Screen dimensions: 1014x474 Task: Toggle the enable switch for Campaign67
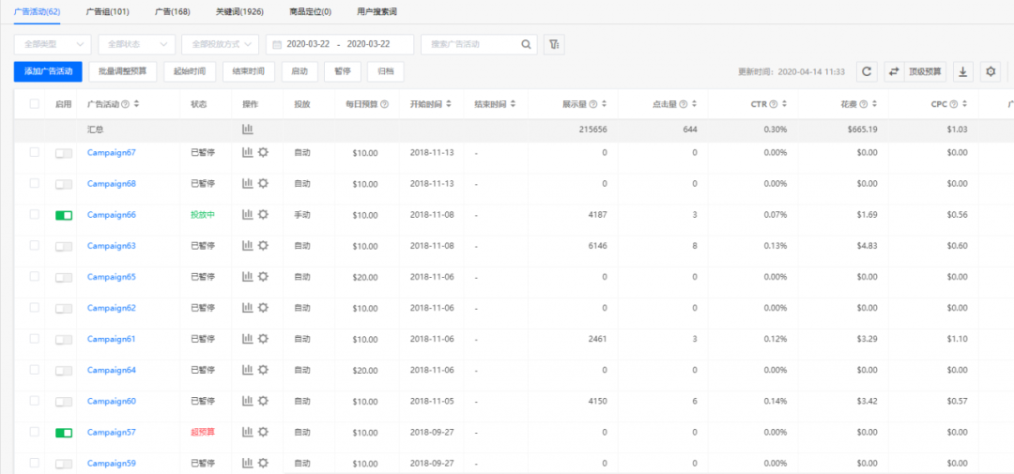[x=64, y=153]
